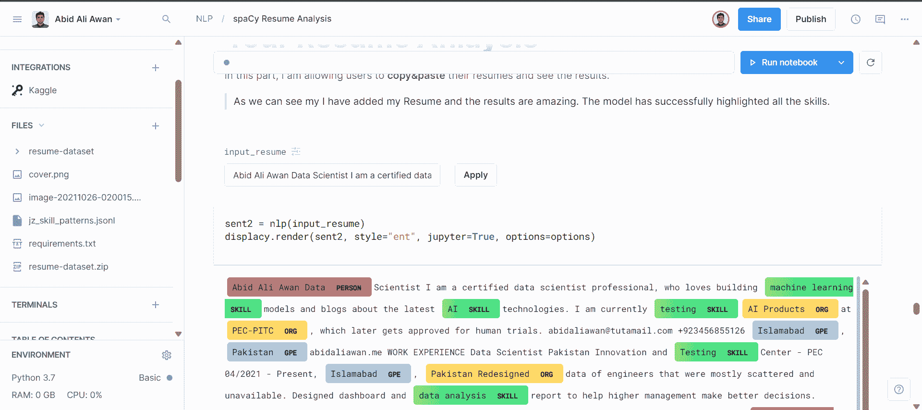Click the Python 3.7 environment label
Image resolution: width=922 pixels, height=410 pixels.
[33, 378]
